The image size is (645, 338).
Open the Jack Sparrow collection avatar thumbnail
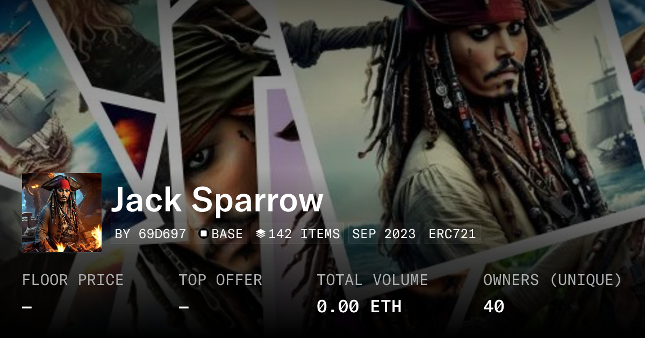pyautogui.click(x=62, y=212)
